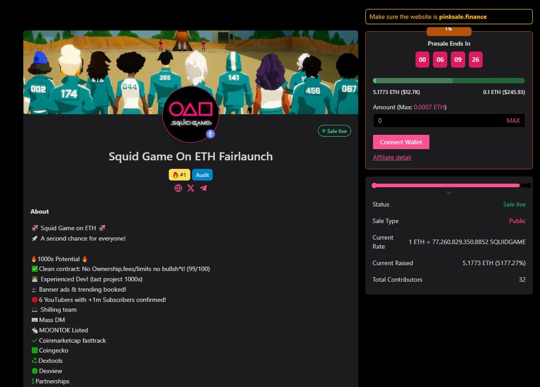
Task: Click the About section heading
Action: pyautogui.click(x=40, y=211)
